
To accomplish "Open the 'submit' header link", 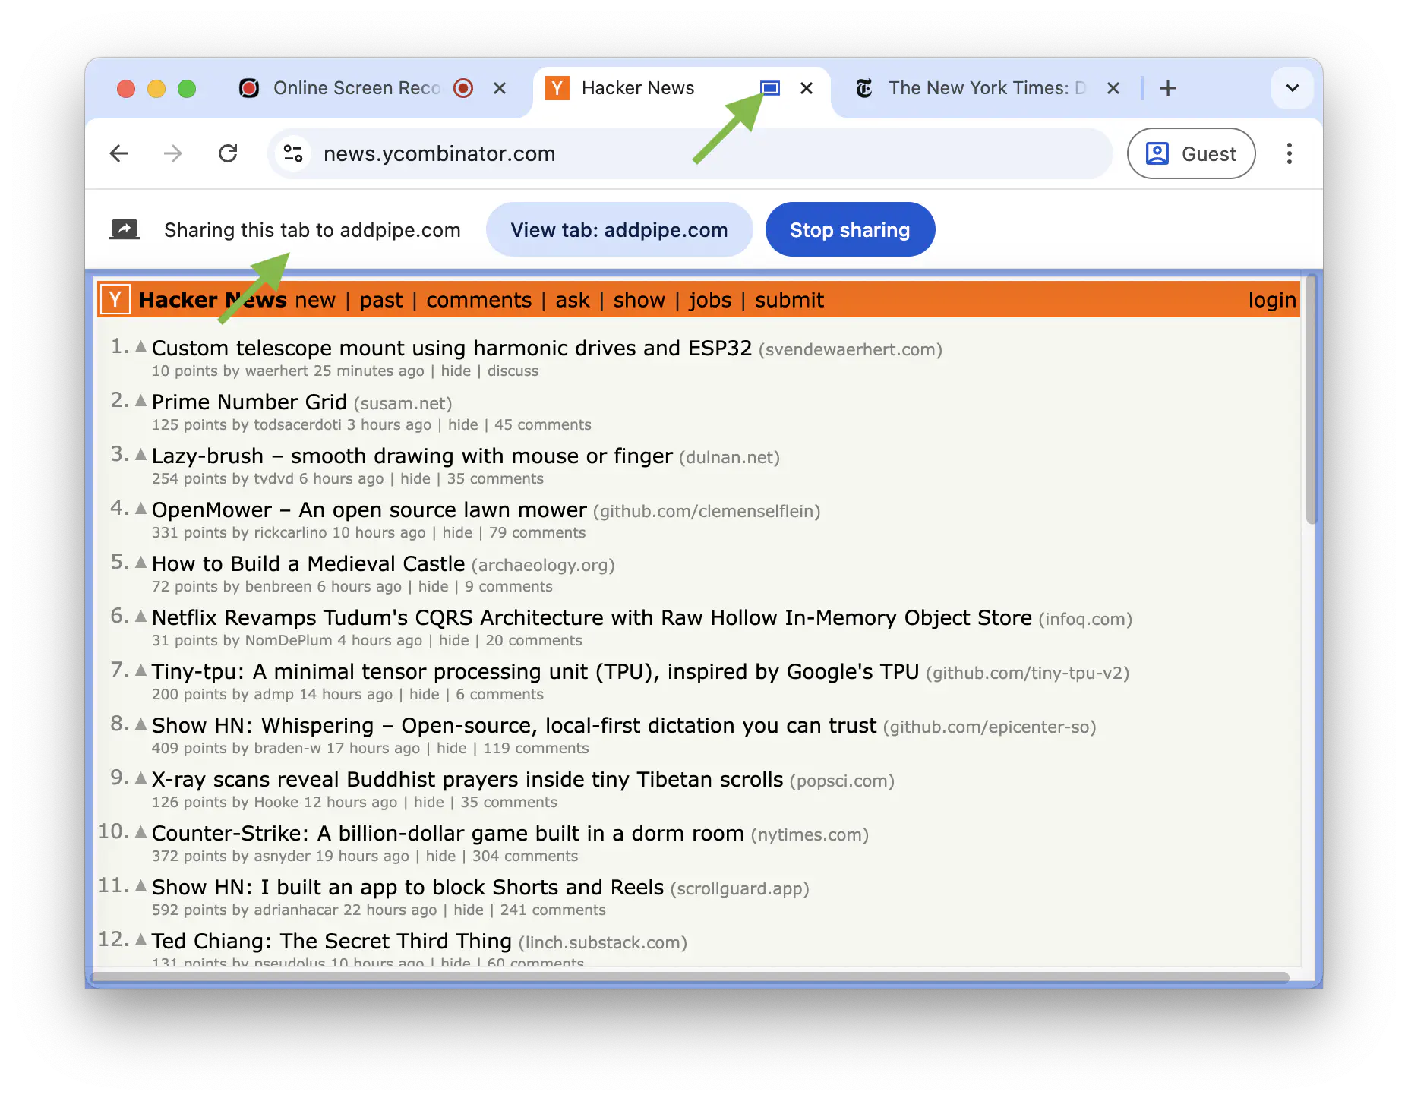I will click(x=789, y=300).
